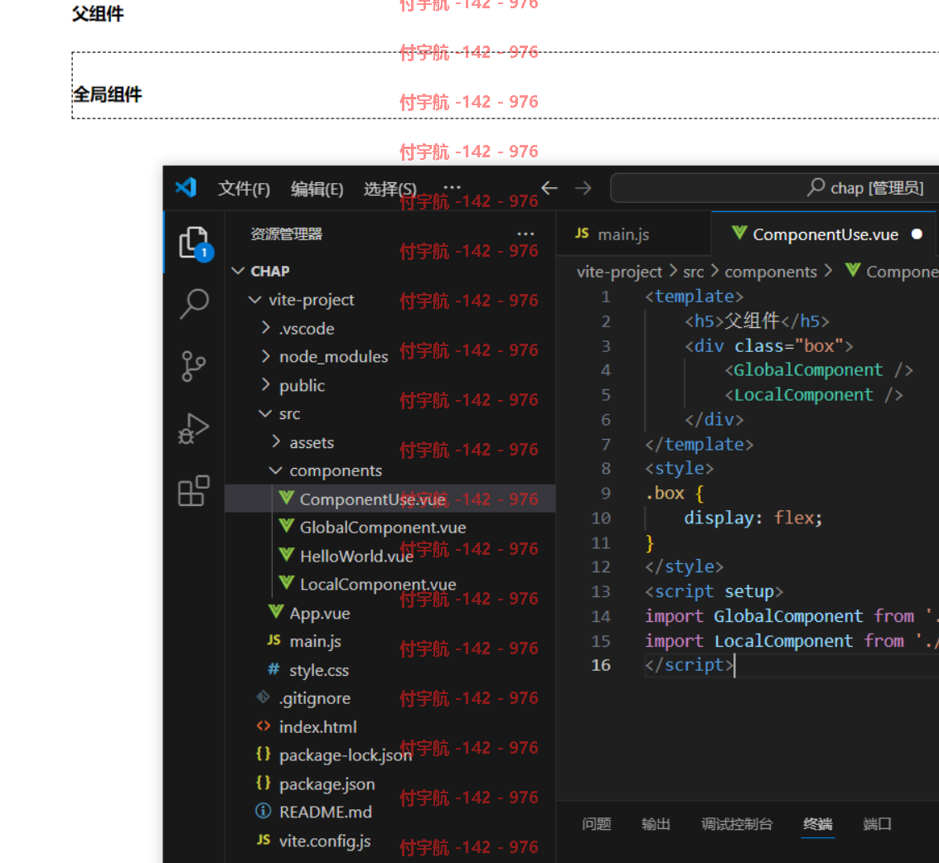Screen dimensions: 939x863
Task: Show hidden title bar menus ellipsis
Action: (453, 187)
